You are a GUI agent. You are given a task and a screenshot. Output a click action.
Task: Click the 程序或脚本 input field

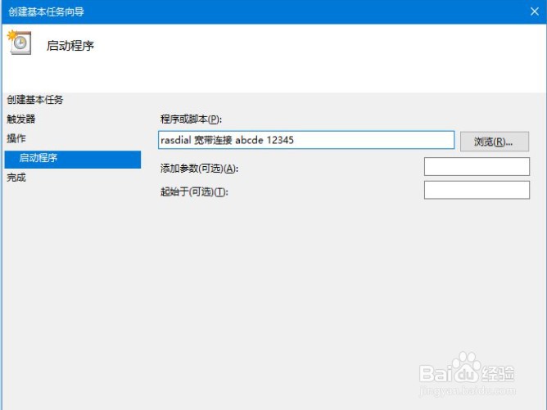(306, 140)
